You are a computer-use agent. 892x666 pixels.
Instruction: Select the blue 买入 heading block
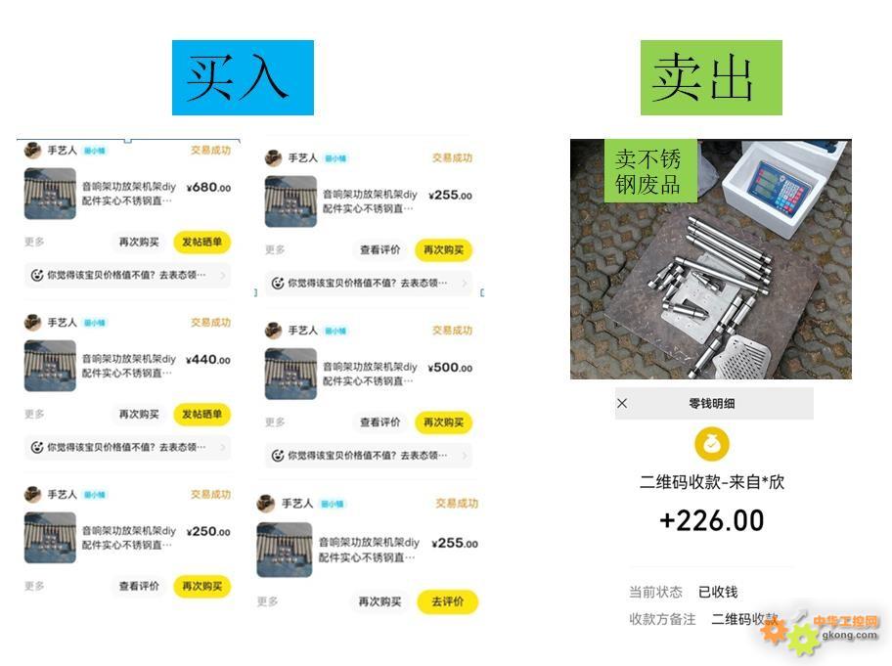click(x=243, y=78)
